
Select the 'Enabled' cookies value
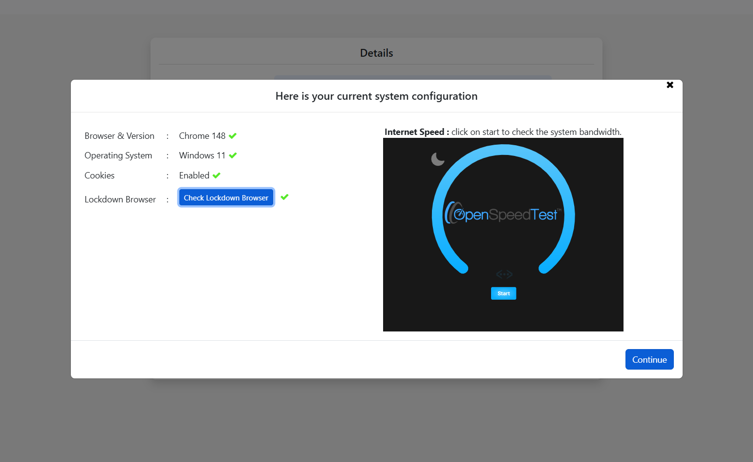pos(194,176)
